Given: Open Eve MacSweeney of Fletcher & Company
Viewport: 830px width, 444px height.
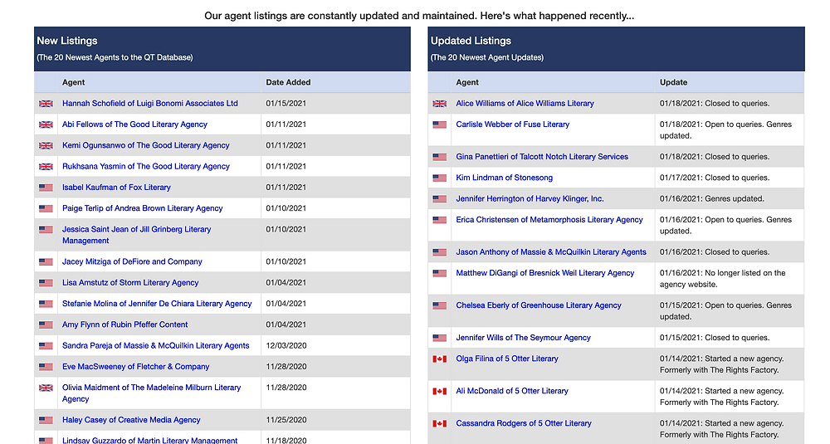Looking at the screenshot, I should pyautogui.click(x=135, y=367).
